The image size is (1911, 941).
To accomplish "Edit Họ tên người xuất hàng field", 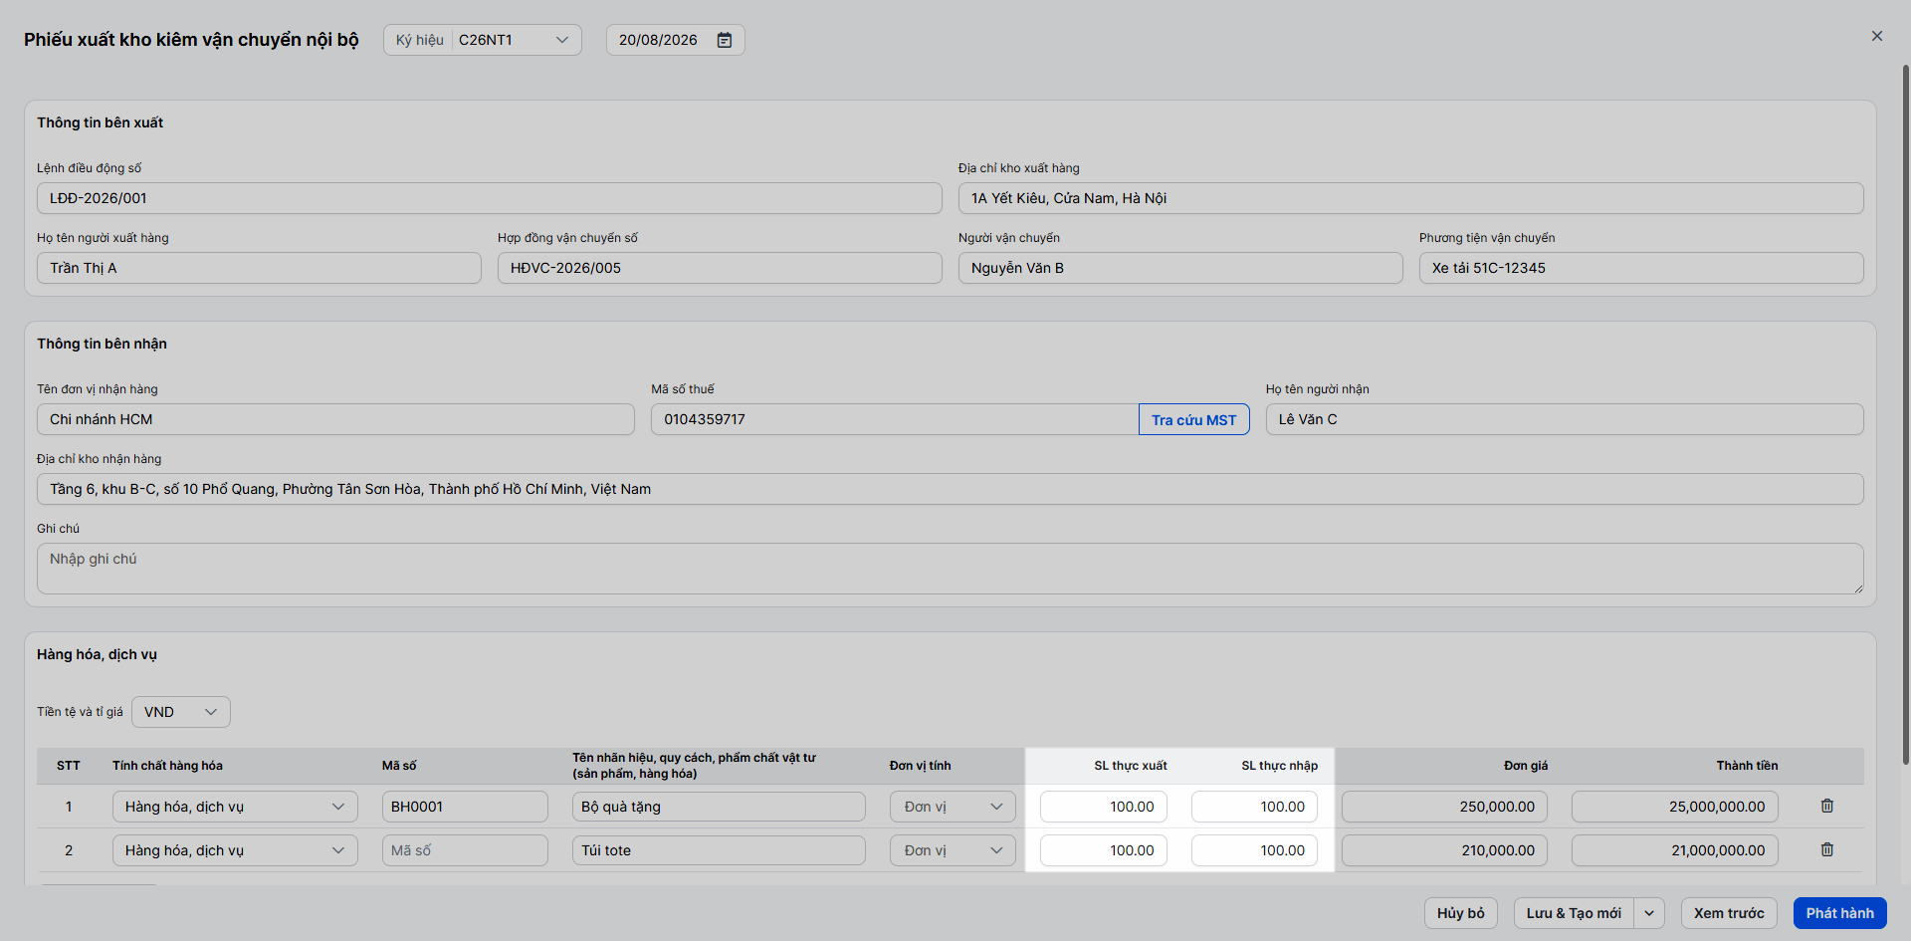I will pyautogui.click(x=259, y=268).
